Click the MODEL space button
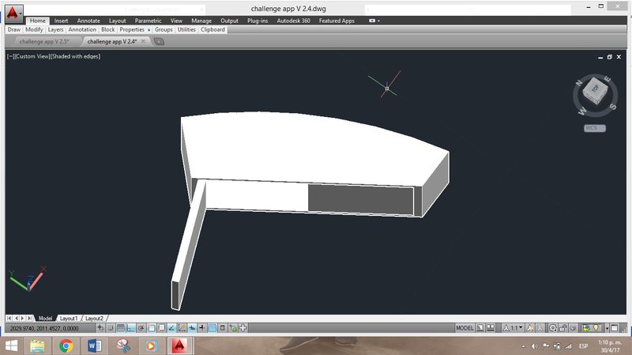The width and height of the screenshot is (632, 355). coord(465,327)
